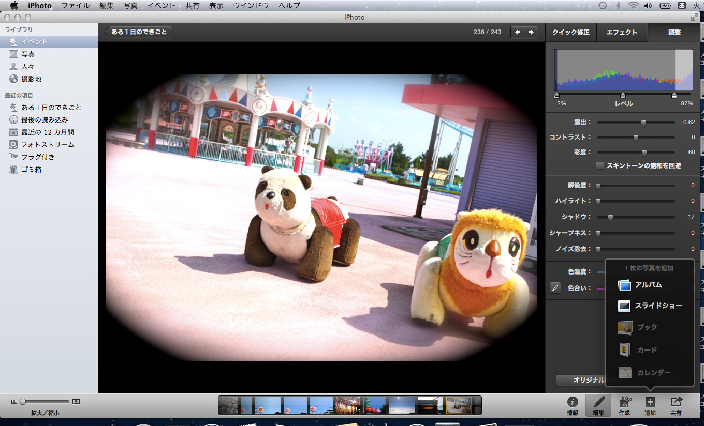704x426 pixels.
Task: Click the 編集 (Edit) pencil icon
Action: click(598, 402)
